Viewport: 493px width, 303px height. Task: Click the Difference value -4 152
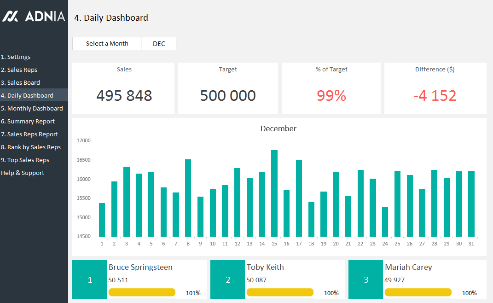pos(435,95)
